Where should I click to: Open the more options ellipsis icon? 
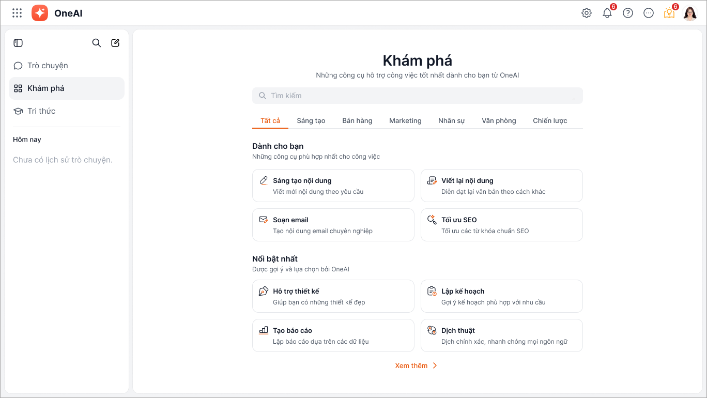coord(649,13)
